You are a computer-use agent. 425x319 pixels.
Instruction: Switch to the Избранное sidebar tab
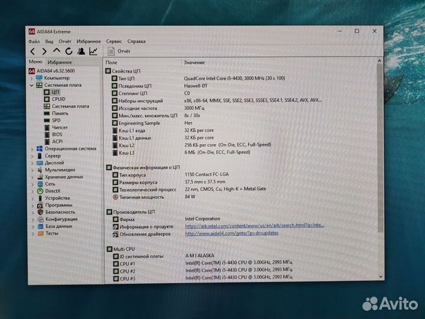(x=60, y=62)
